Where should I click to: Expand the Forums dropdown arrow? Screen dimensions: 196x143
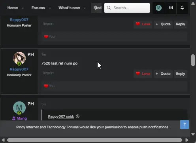(x=50, y=8)
